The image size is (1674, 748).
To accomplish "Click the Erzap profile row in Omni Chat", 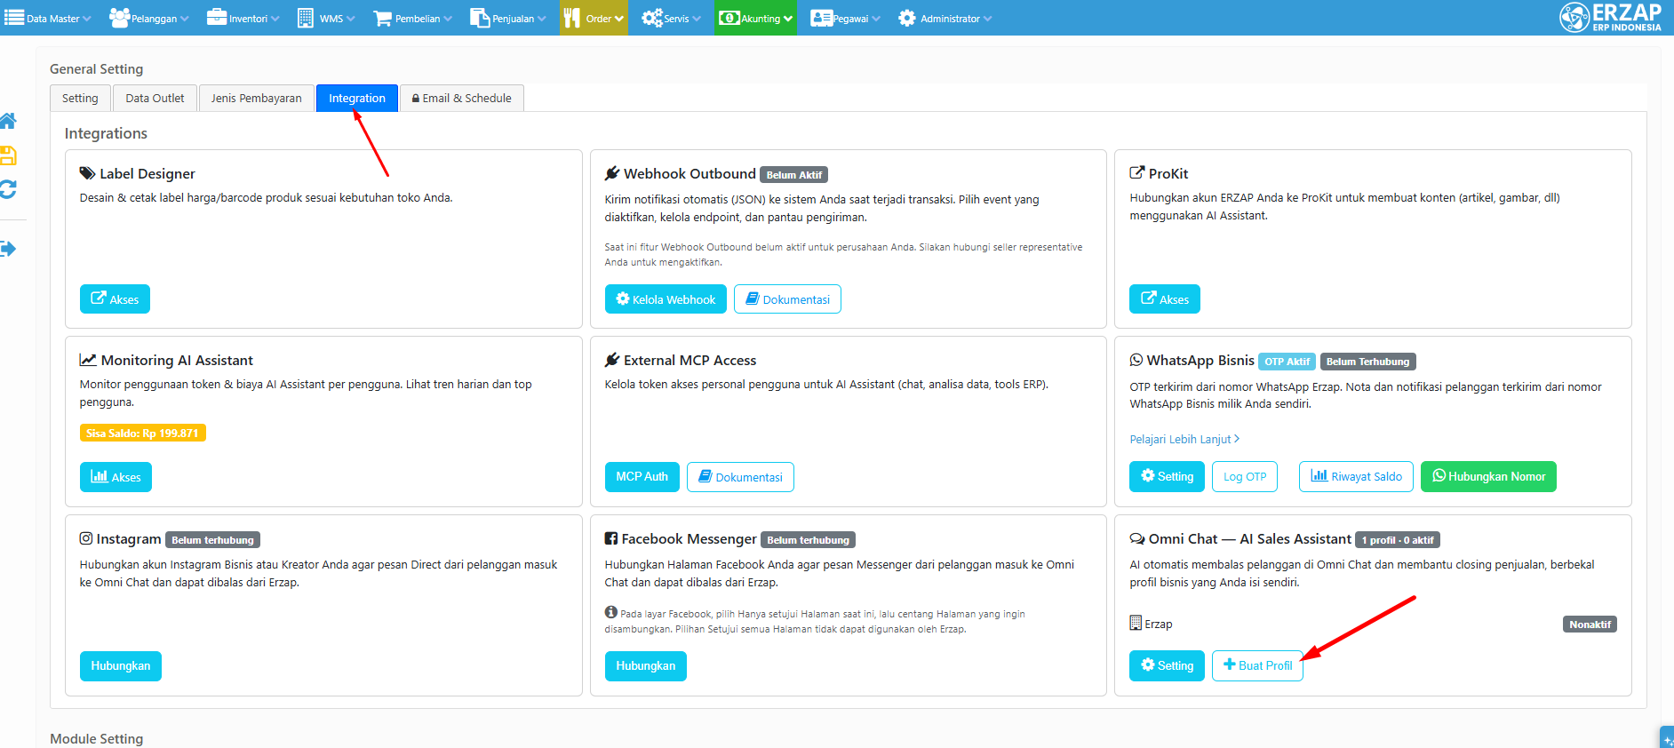I will point(1373,624).
